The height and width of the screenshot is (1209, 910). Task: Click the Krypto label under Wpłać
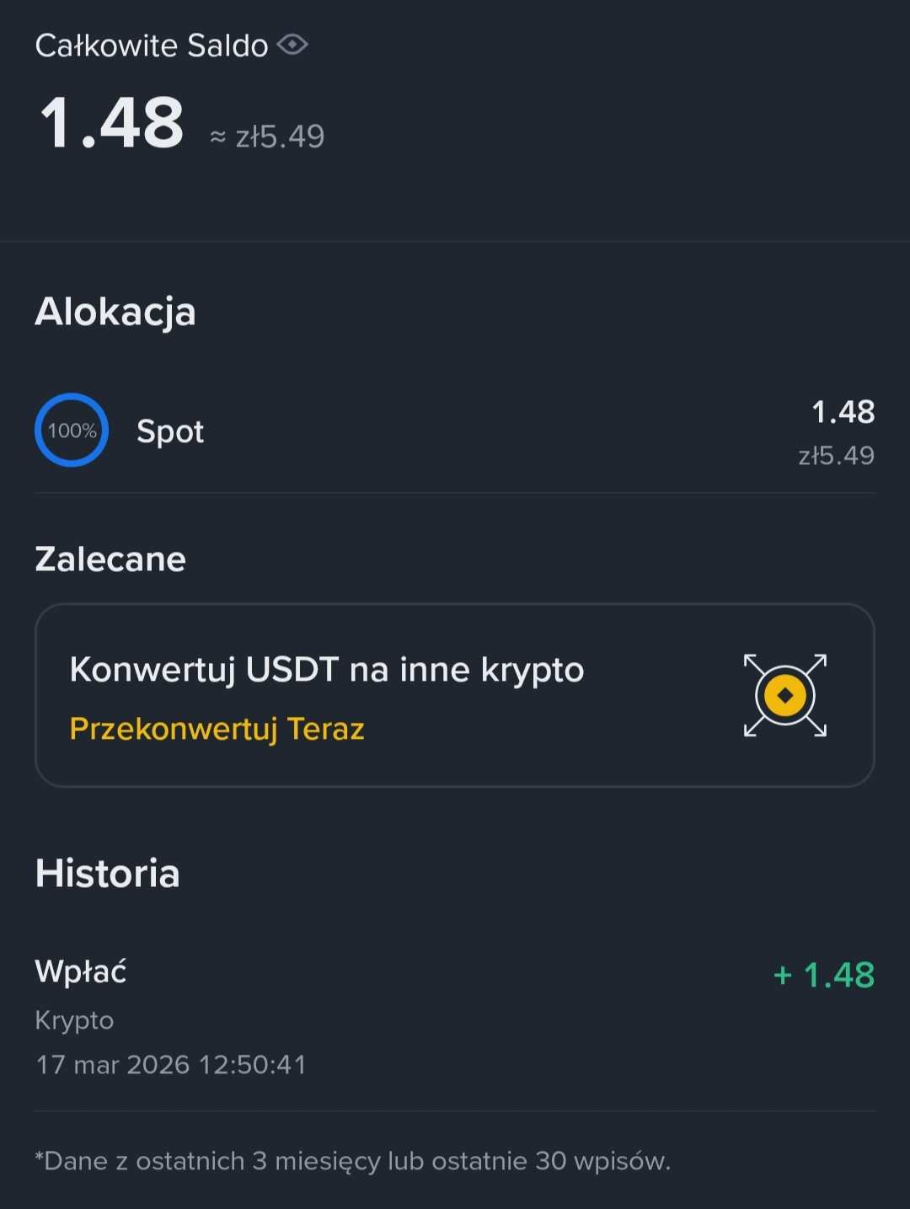pyautogui.click(x=74, y=1020)
